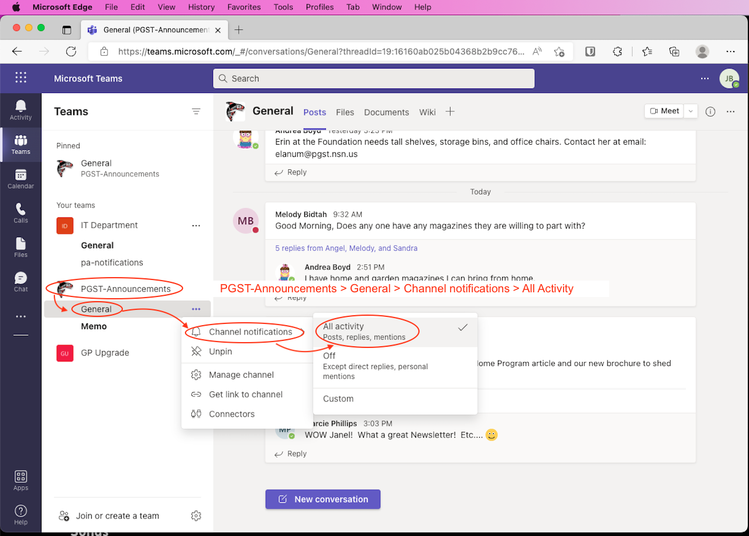Open channel More options ellipsis top right
749x536 pixels.
(730, 111)
